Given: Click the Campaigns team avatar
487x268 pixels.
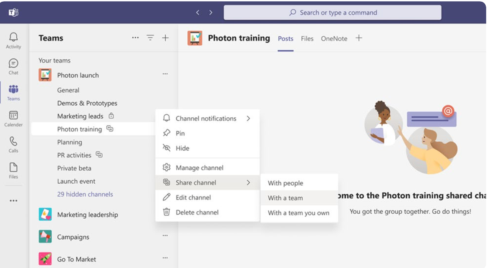Looking at the screenshot, I should (x=45, y=237).
